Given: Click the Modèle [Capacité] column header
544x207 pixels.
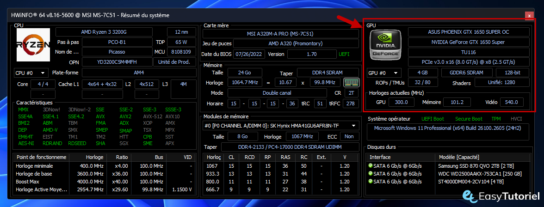Looking at the screenshot, I should [x=483, y=158].
